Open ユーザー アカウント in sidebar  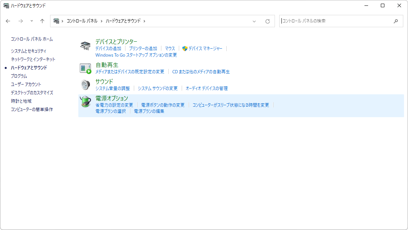(x=26, y=84)
